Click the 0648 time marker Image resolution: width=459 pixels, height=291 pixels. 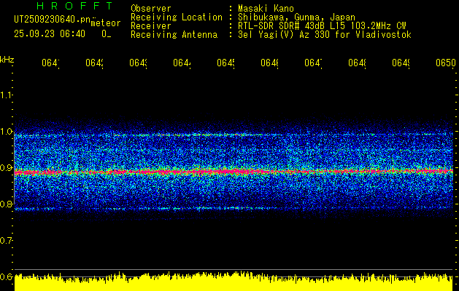[357, 63]
